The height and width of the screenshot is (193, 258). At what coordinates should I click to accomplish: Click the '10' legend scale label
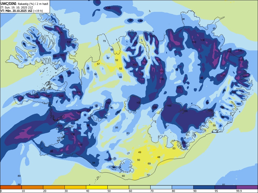tap(23, 191)
